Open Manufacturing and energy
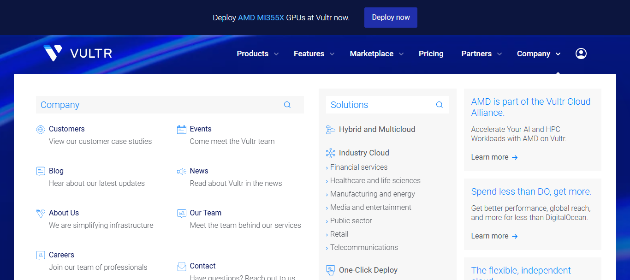 tap(373, 194)
